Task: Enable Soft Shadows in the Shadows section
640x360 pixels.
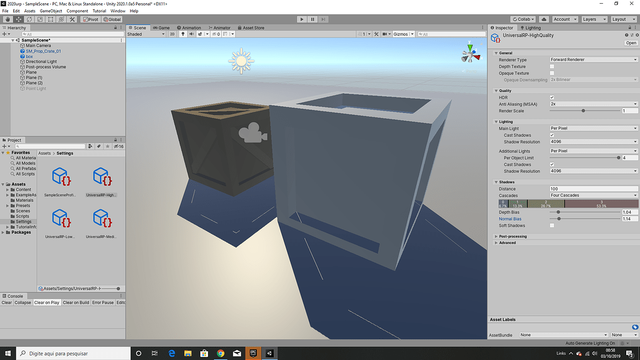Action: 552,226
